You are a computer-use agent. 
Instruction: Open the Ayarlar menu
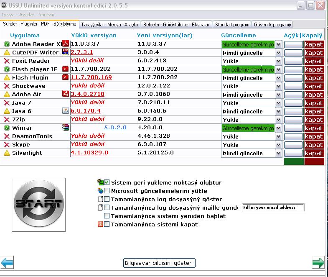click(27, 15)
